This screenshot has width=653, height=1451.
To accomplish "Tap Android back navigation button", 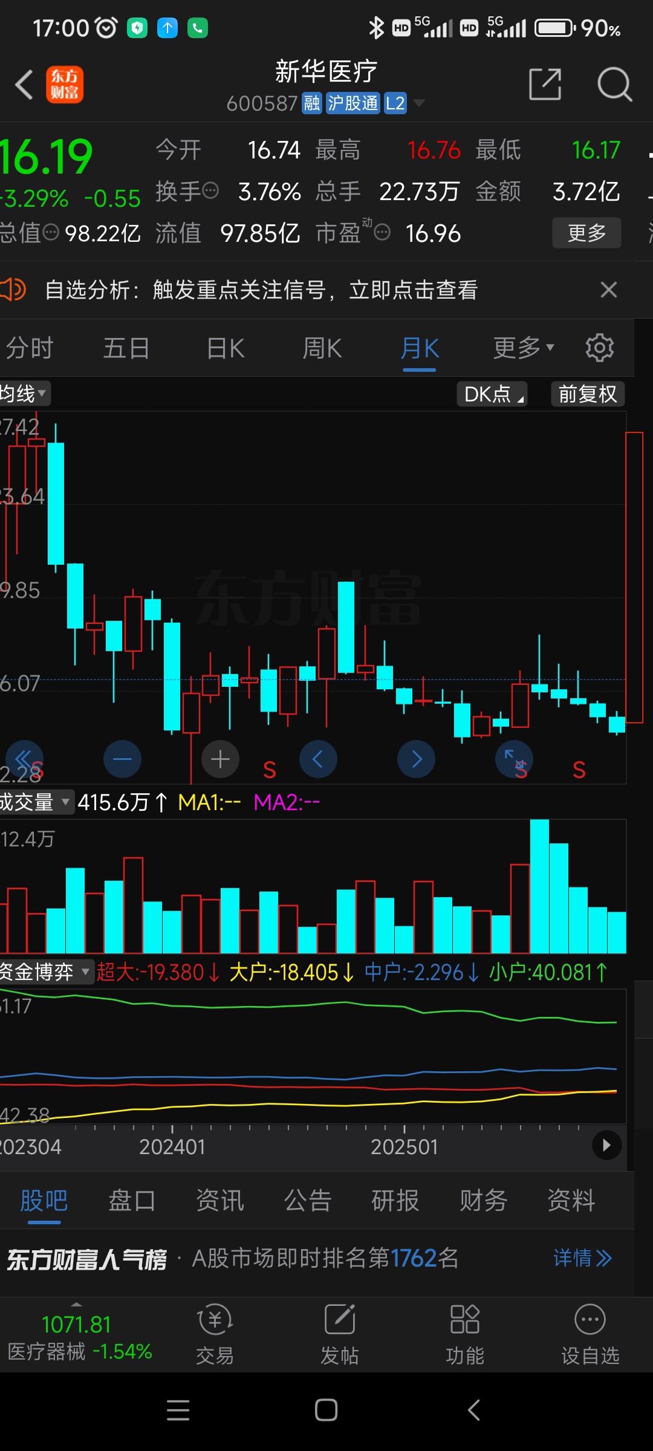I will pos(474,1410).
